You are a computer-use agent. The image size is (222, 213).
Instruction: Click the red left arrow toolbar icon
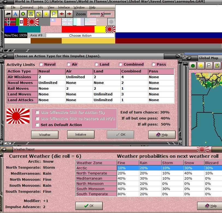62,14
